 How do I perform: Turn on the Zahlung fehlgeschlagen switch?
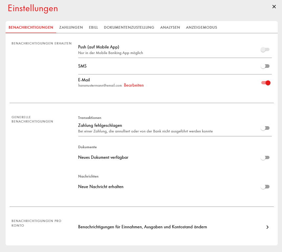pos(265,128)
